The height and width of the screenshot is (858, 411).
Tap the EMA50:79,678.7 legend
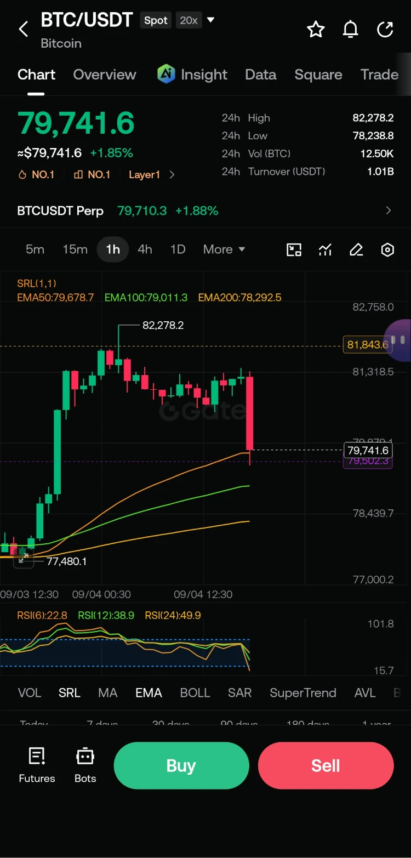(55, 298)
